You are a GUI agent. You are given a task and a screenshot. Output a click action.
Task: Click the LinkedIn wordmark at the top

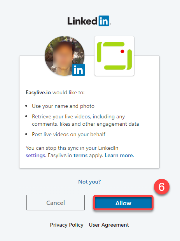(89, 21)
